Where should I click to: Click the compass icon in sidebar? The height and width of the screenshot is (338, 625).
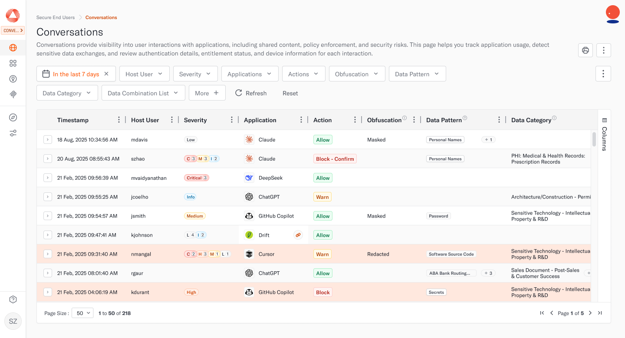pos(13,117)
